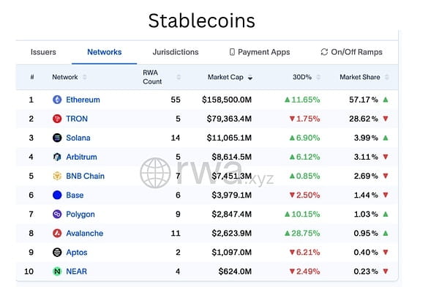Click the $2,623.9M market cap value

click(231, 234)
